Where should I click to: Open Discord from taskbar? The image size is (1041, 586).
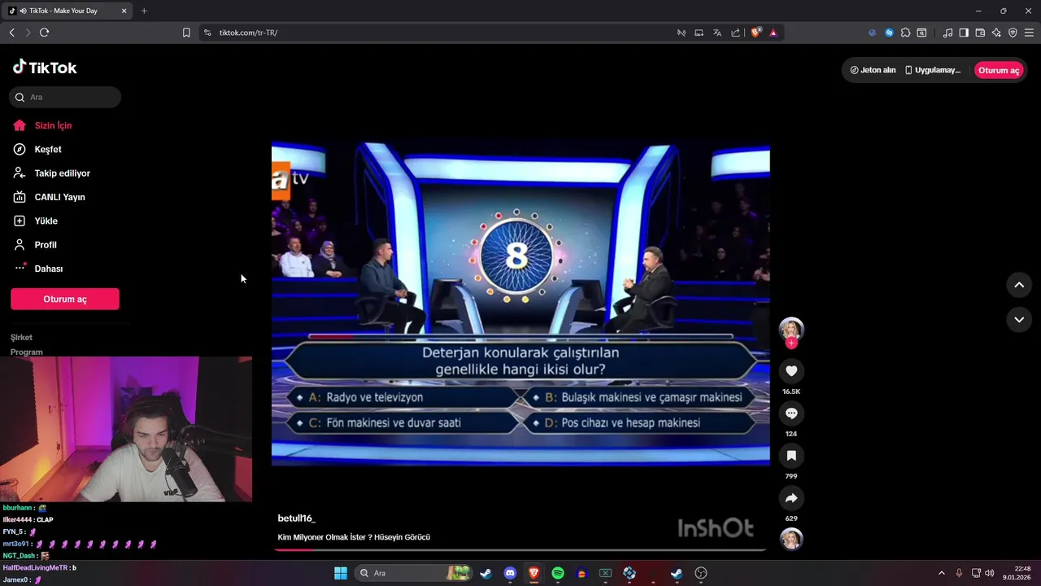[510, 573]
